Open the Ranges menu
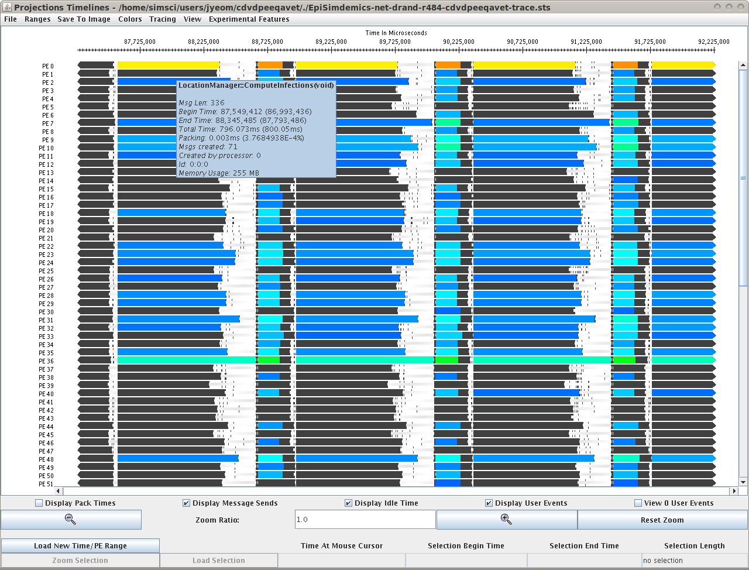 pos(37,19)
